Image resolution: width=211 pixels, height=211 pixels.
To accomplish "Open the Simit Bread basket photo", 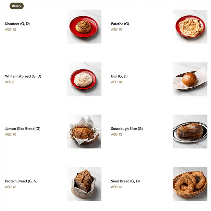I will coord(190,184).
